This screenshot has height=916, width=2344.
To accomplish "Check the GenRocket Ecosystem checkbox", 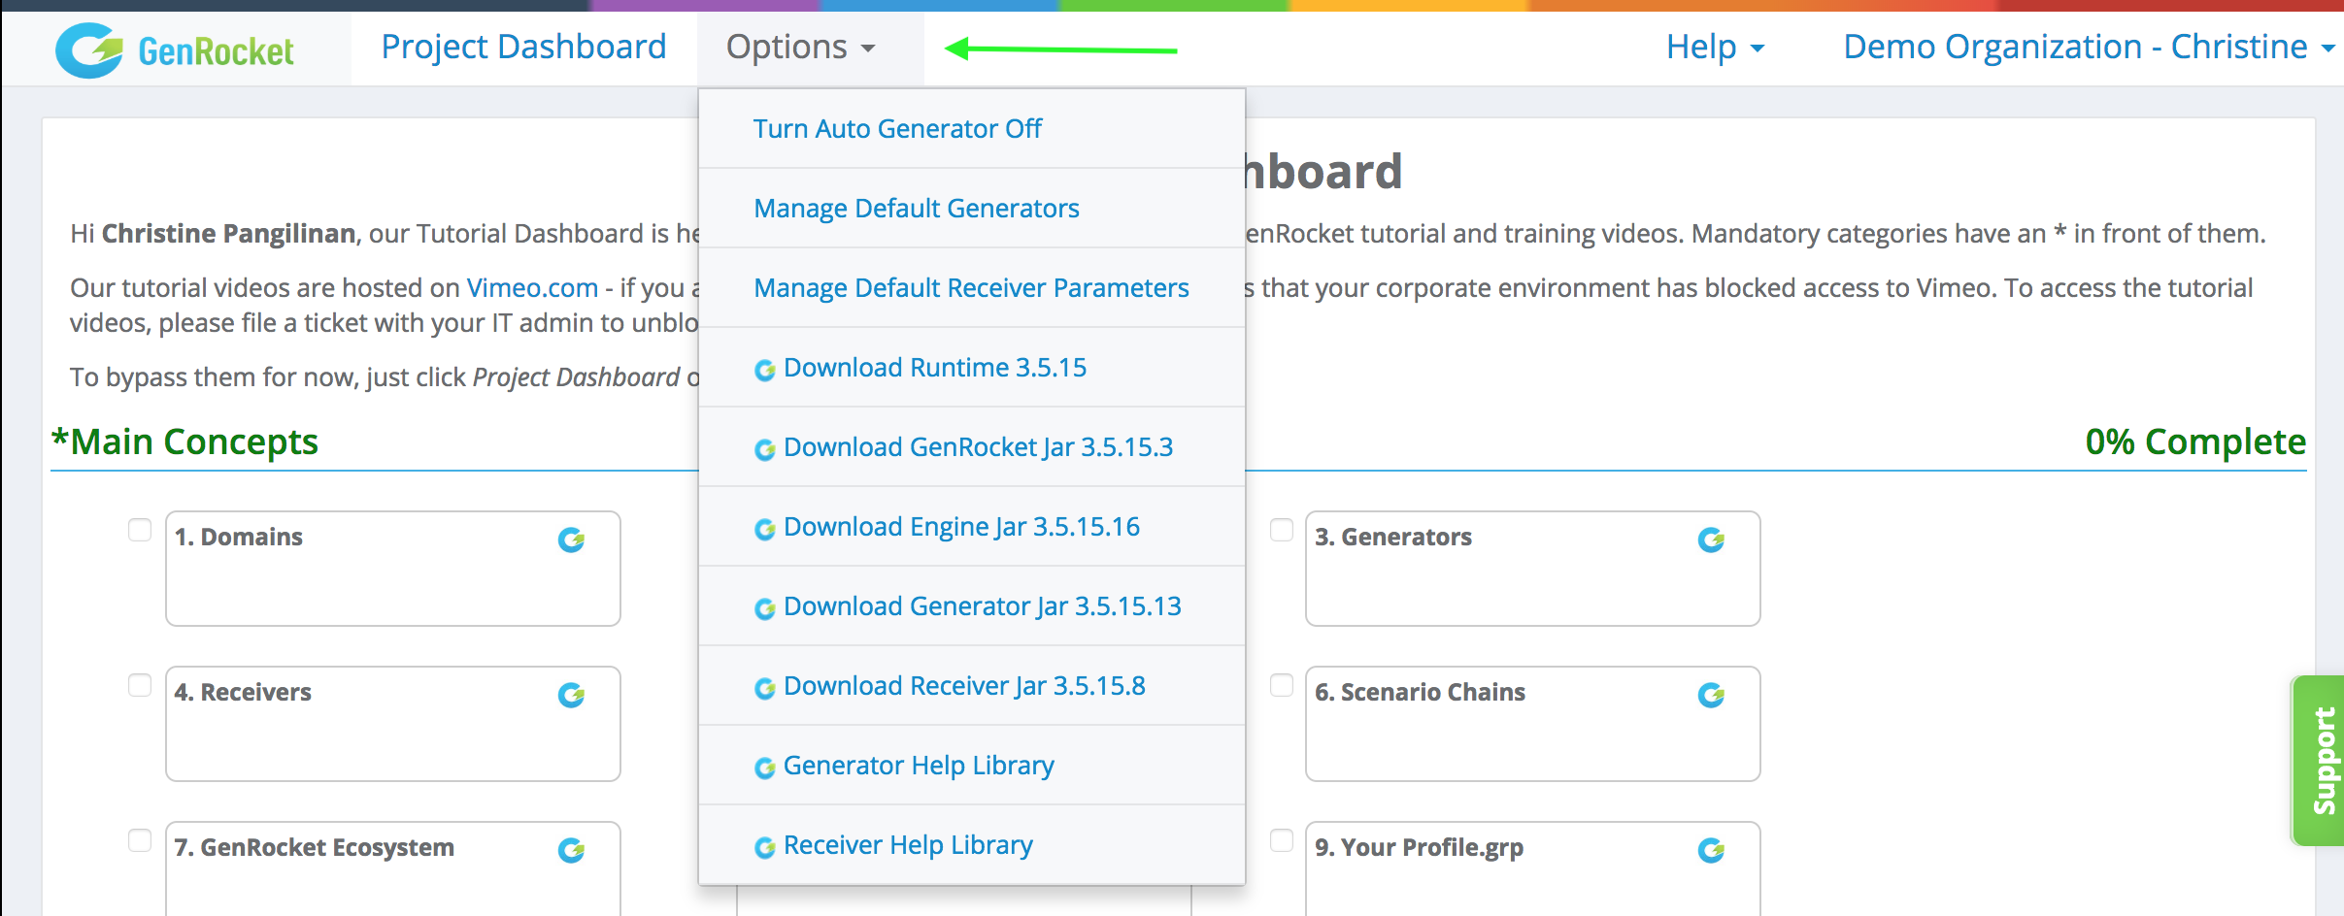I will point(140,840).
